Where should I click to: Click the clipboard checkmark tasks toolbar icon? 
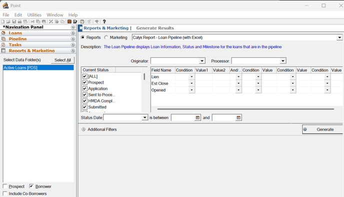(x=82, y=21)
